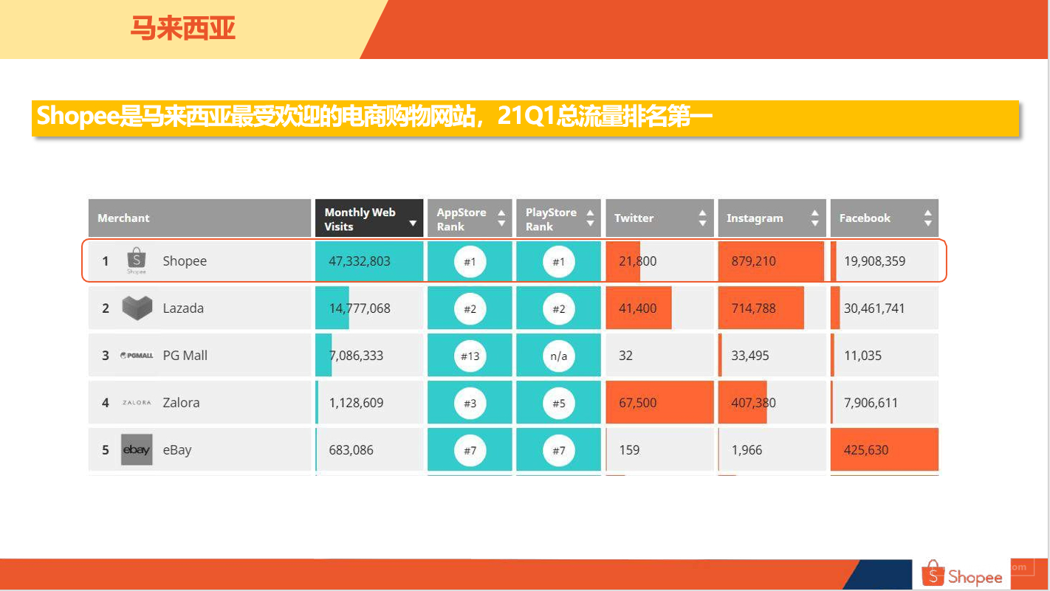This screenshot has height=591, width=1050.
Task: Click the Merchant column header
Action: click(199, 218)
